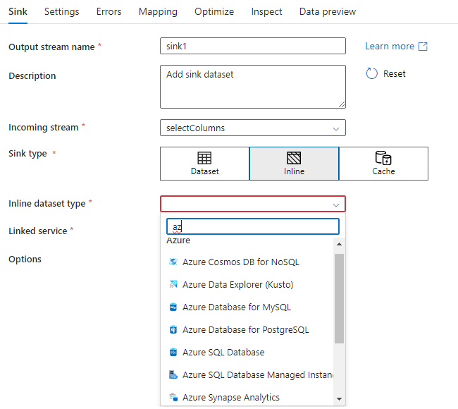Click the dataset type search box
This screenshot has width=458, height=409.
click(x=253, y=226)
